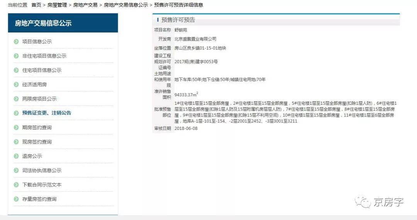417x220 pixels.
Task: Click sales area value 94333.37m²
Action: pos(186,95)
